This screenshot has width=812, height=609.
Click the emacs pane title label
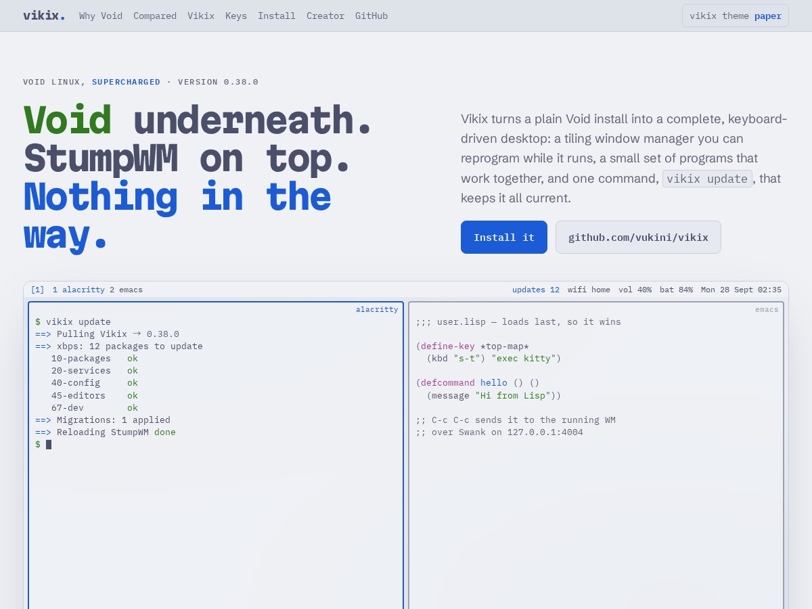point(767,309)
